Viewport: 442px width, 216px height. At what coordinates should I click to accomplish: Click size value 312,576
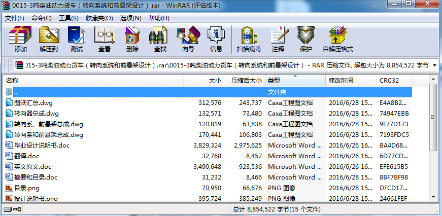click(x=210, y=102)
